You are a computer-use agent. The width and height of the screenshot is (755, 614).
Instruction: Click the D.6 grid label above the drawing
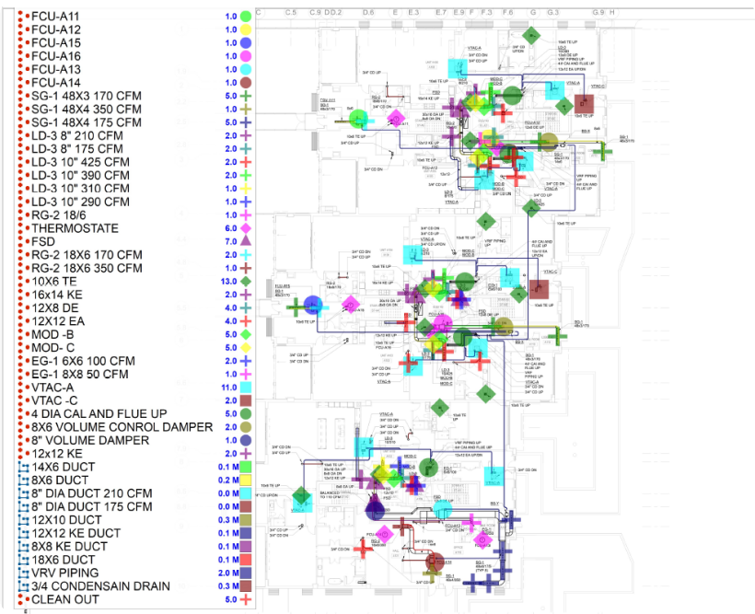[368, 12]
